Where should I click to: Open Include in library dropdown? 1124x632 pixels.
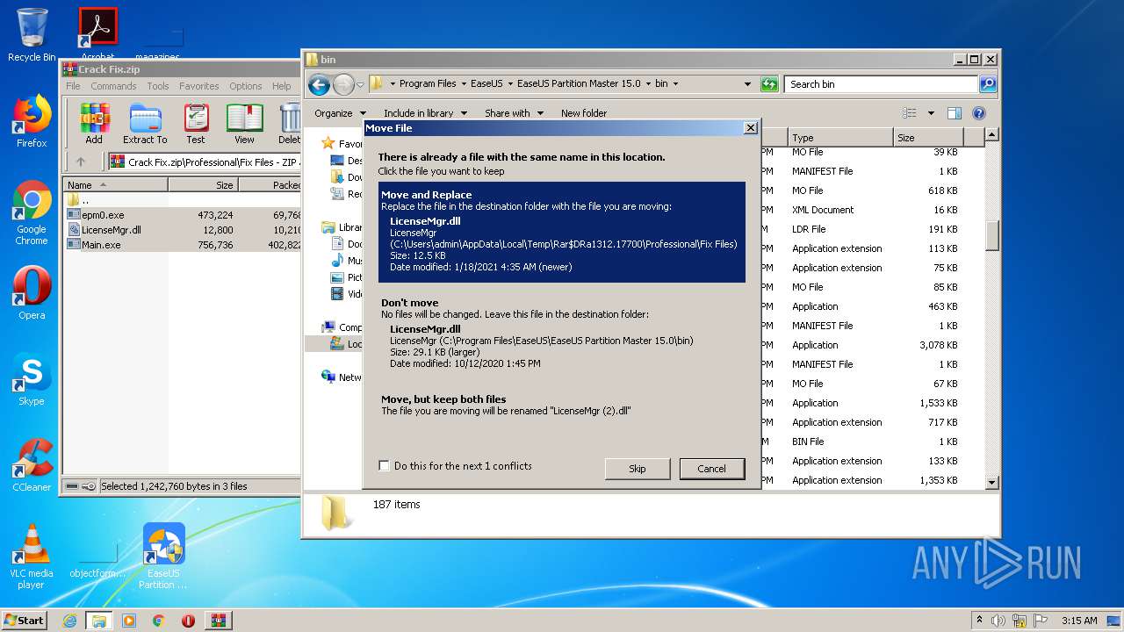pyautogui.click(x=425, y=113)
